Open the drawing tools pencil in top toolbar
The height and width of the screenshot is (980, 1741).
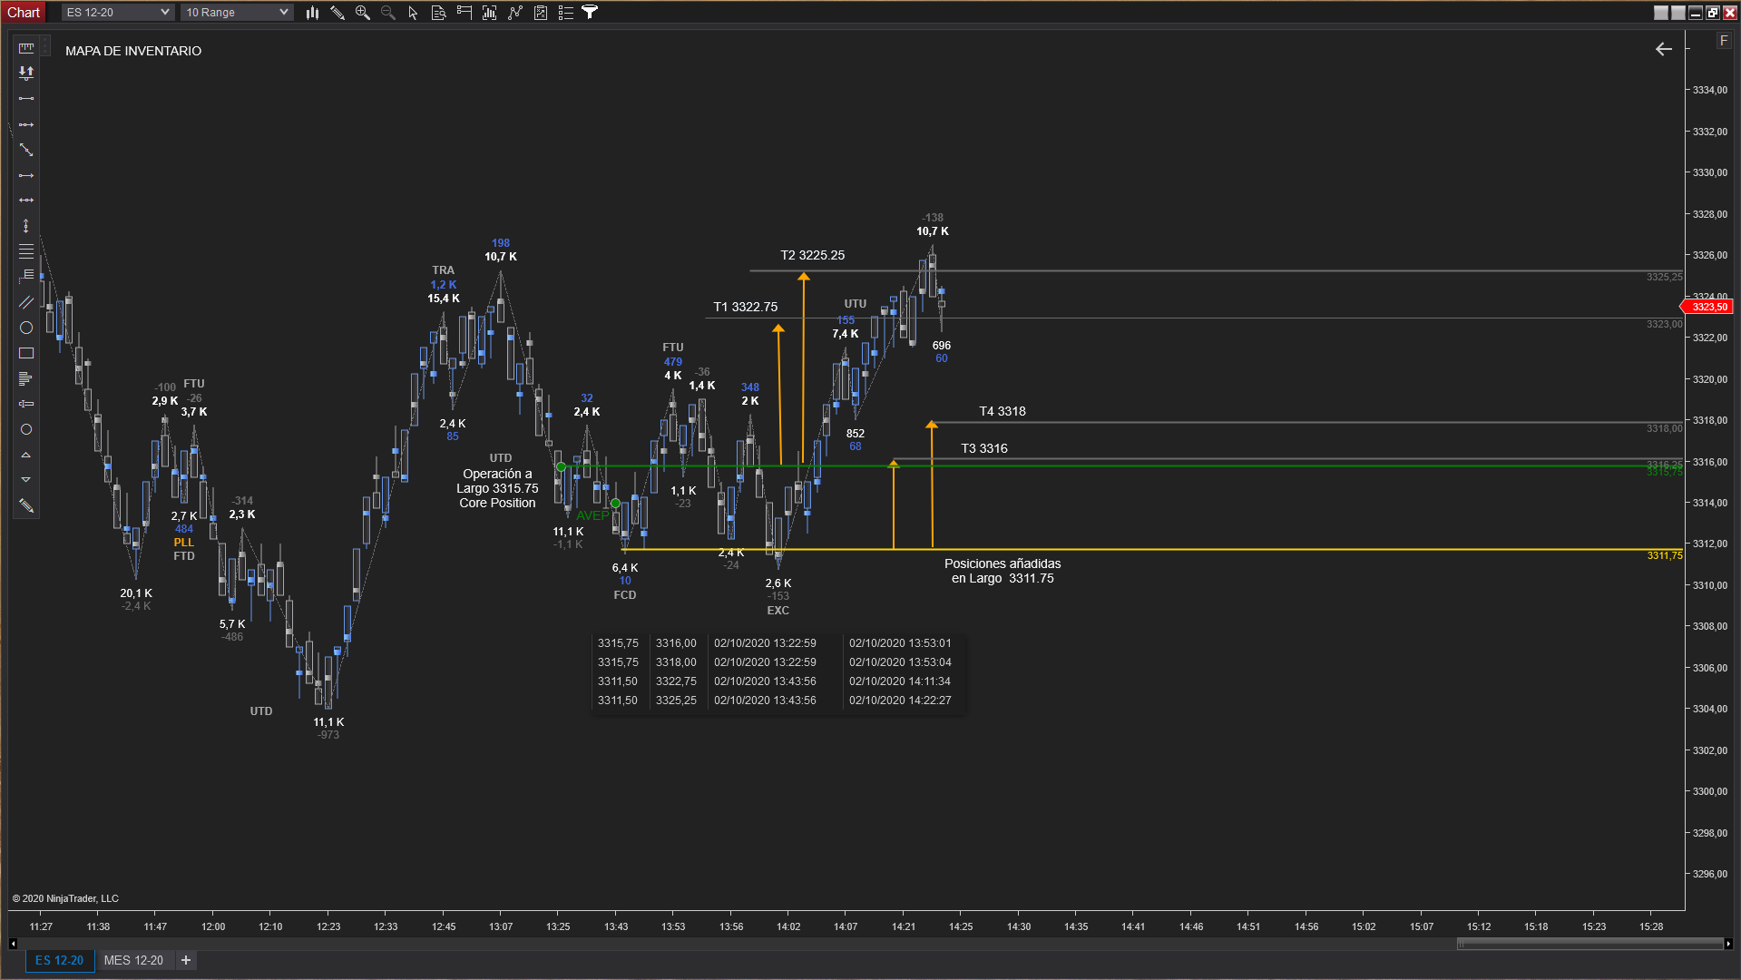tap(337, 13)
